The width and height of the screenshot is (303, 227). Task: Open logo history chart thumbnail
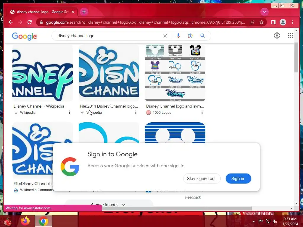coord(175,73)
